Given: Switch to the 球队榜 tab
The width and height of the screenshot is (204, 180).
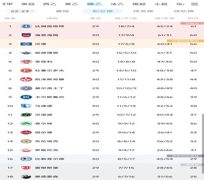Looking at the screenshot, I should click(x=184, y=11).
